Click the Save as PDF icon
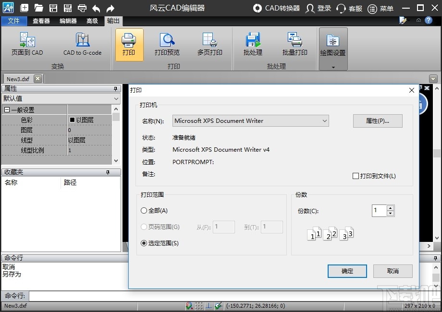 point(68,8)
